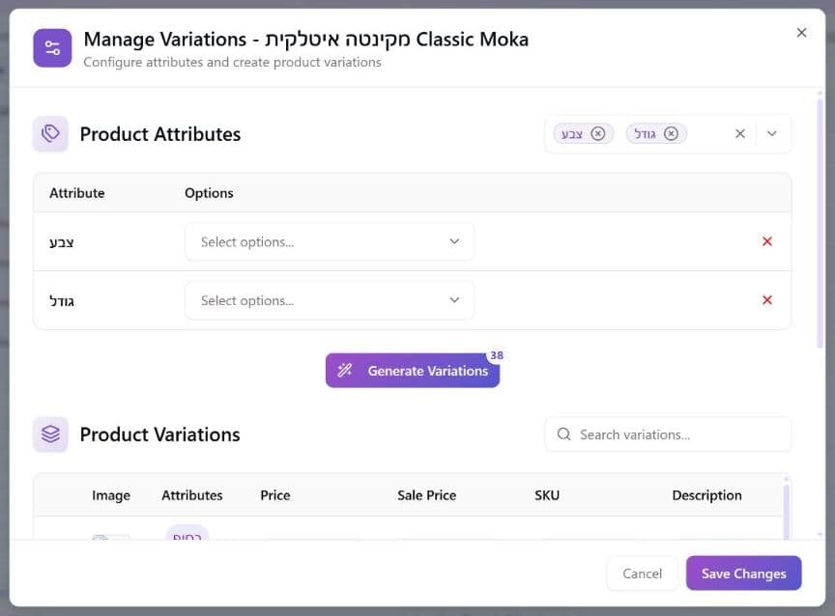The image size is (835, 616).
Task: Click the Product Variations layers icon
Action: pos(50,434)
